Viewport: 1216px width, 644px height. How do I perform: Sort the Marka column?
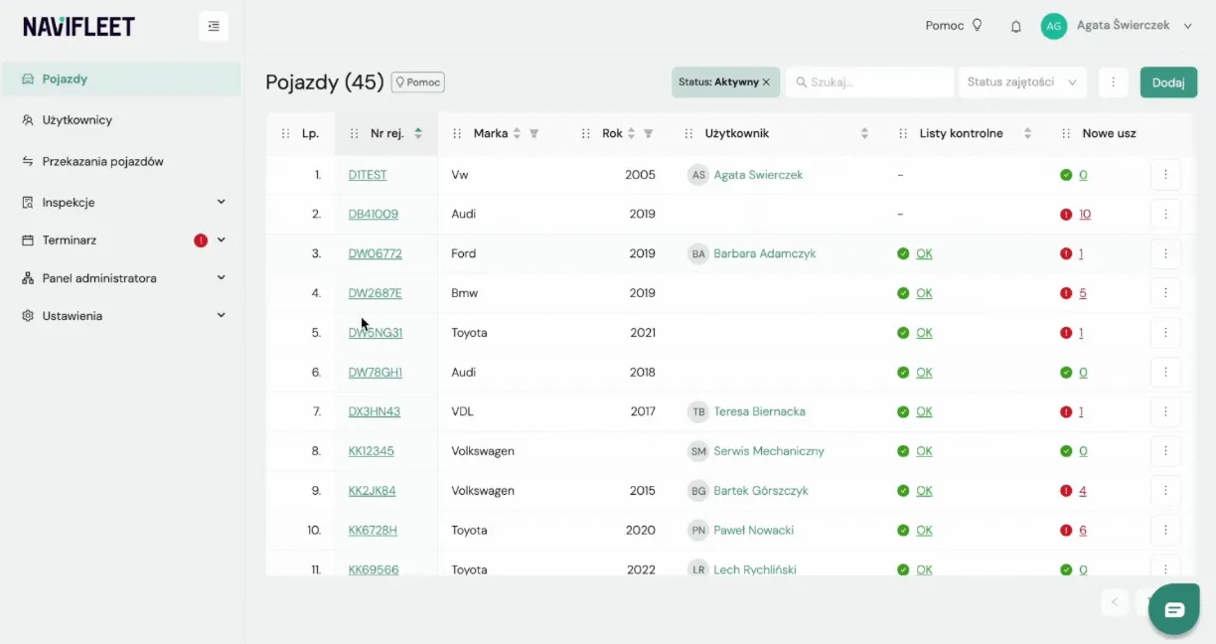[x=517, y=133]
